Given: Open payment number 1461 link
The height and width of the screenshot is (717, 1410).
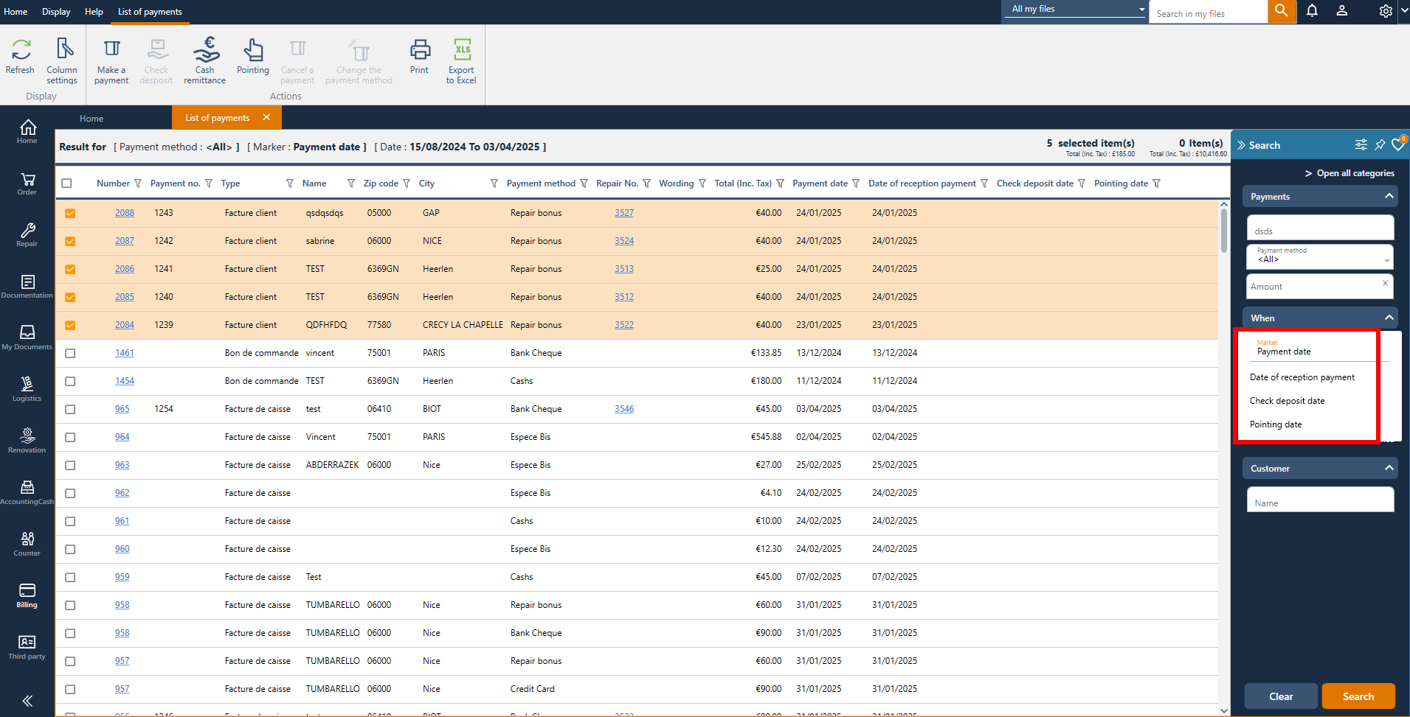Looking at the screenshot, I should 125,353.
